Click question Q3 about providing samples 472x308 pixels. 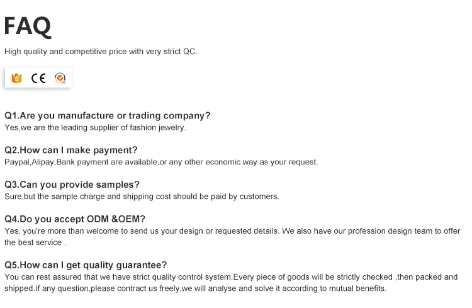(x=72, y=185)
